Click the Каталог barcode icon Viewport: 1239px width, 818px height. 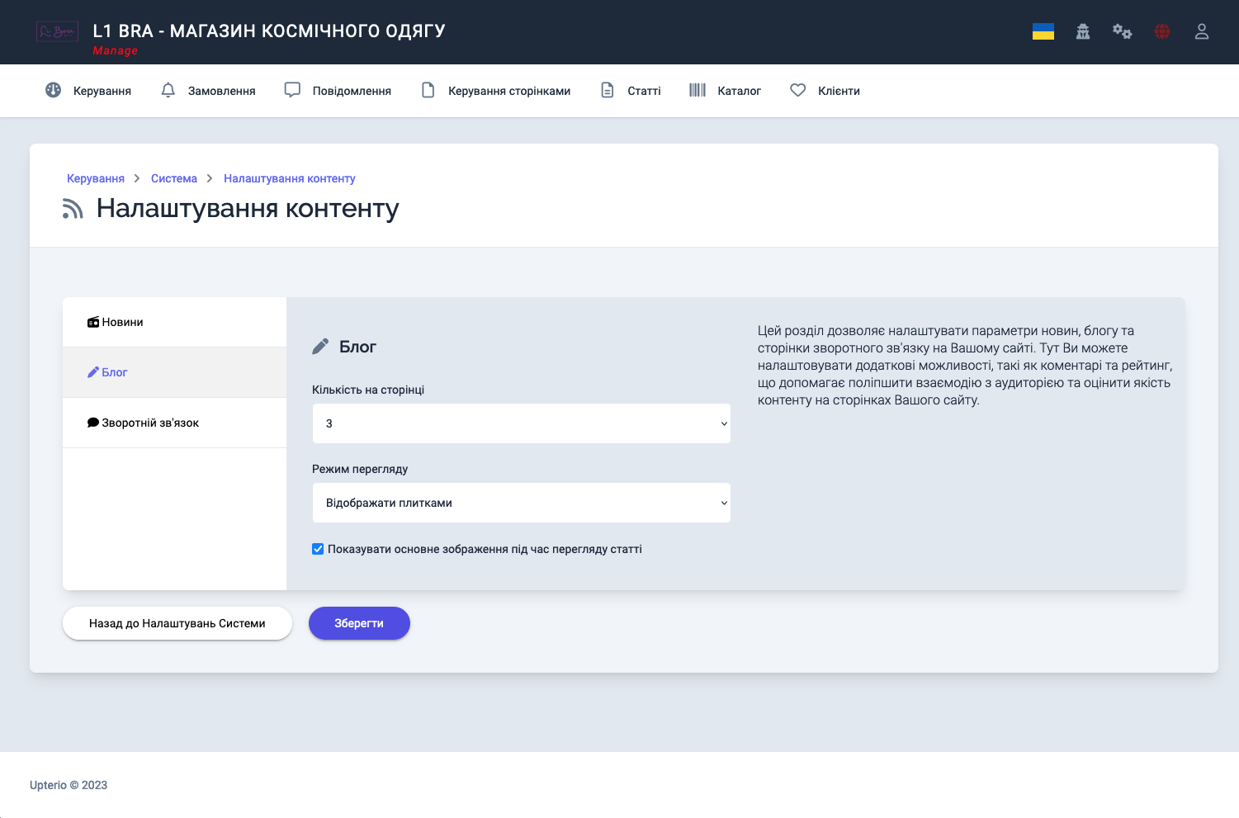[698, 90]
